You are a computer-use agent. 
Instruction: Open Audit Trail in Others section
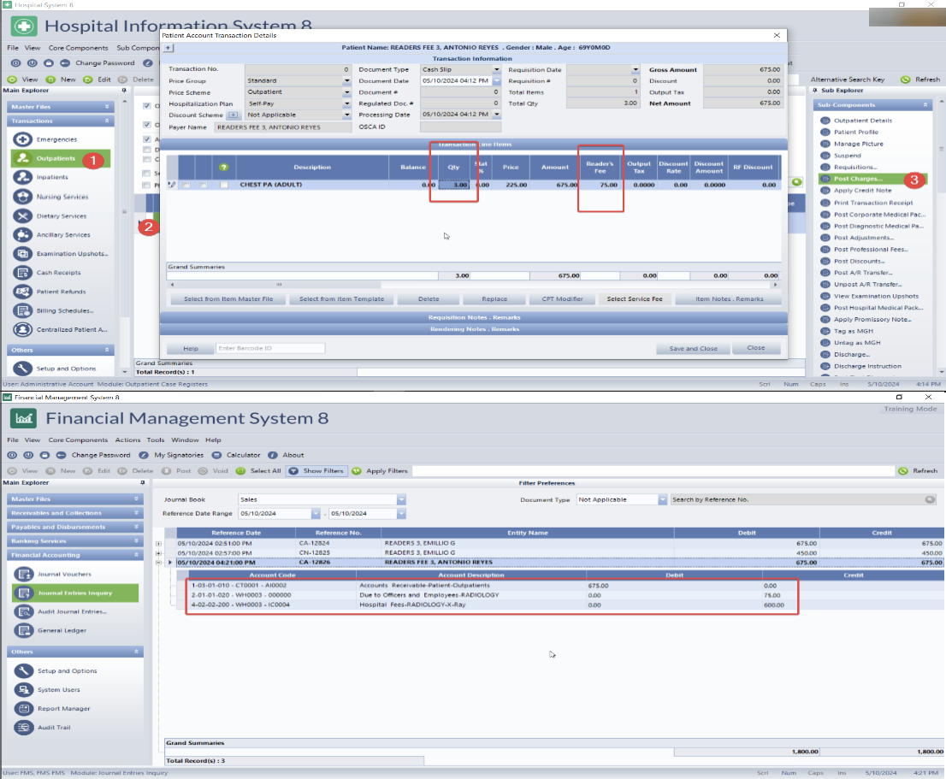point(23,727)
